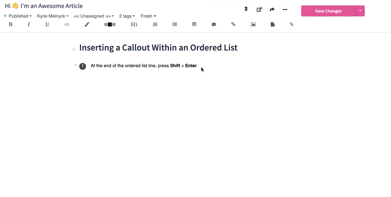391x197 pixels.
Task: Toggle bold formatting
Action: [x=11, y=24]
